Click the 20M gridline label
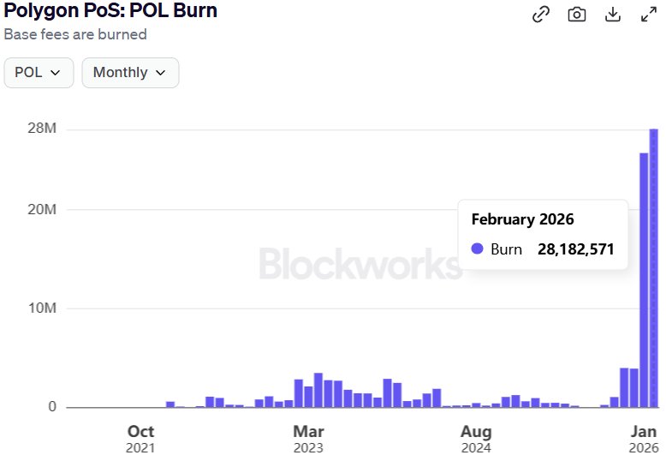This screenshot has height=461, width=666. coord(42,209)
